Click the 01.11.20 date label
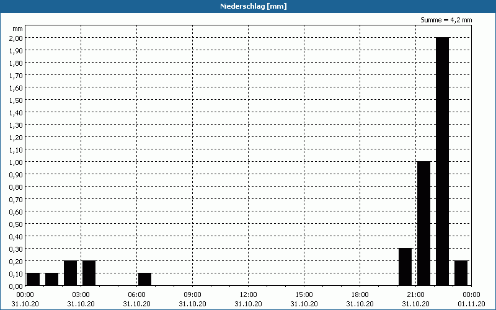This screenshot has height=310, width=496. [471, 304]
